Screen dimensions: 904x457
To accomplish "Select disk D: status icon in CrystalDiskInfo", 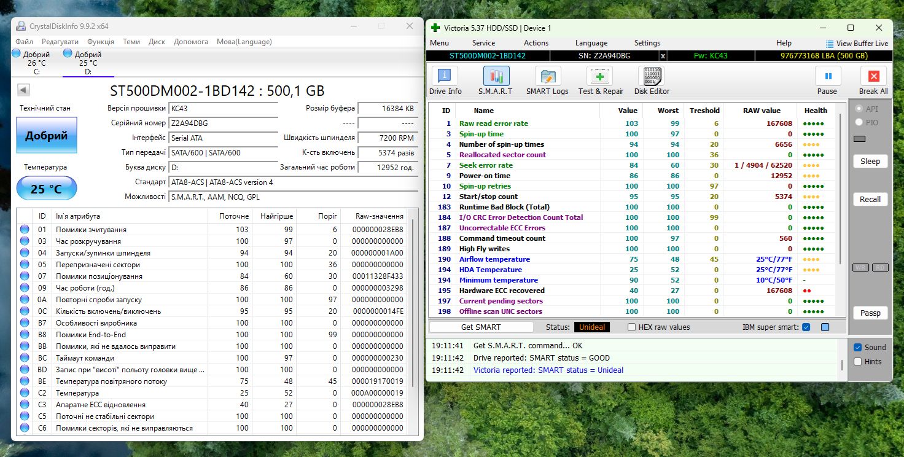I will click(x=68, y=53).
